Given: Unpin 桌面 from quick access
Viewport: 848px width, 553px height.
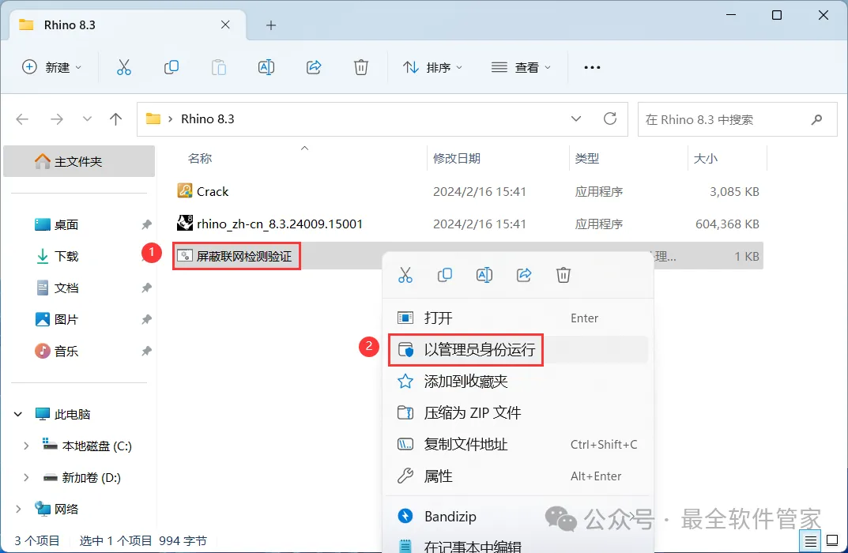Looking at the screenshot, I should 146,224.
